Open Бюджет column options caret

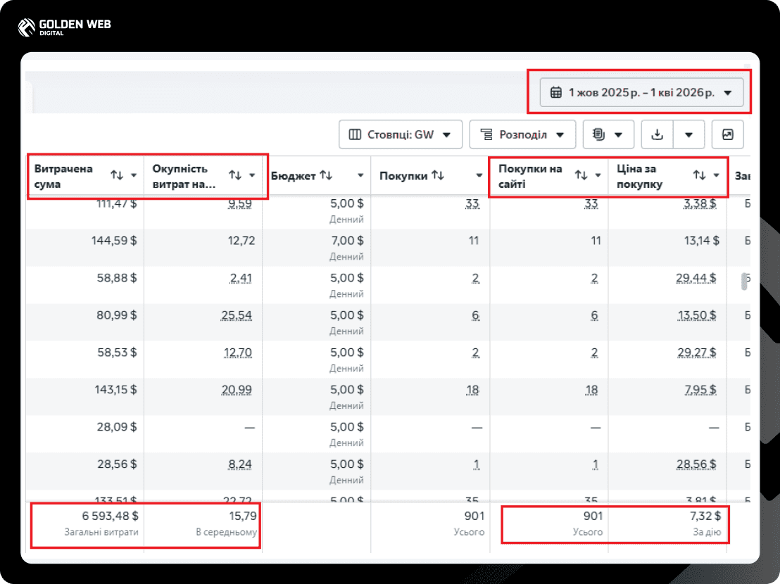pyautogui.click(x=360, y=175)
